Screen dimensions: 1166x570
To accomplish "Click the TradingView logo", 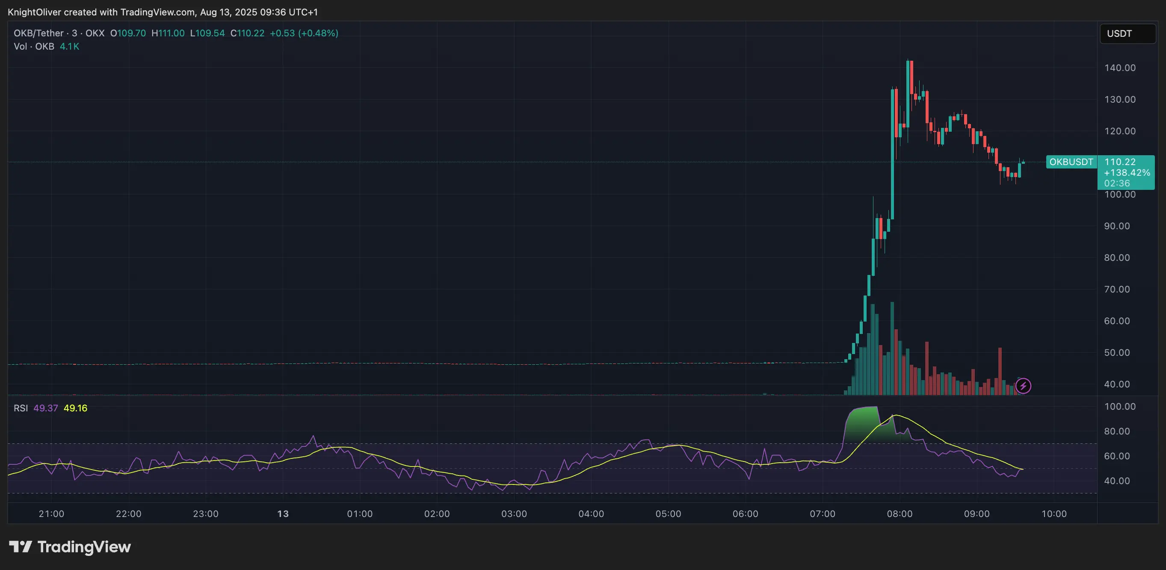I will click(70, 547).
